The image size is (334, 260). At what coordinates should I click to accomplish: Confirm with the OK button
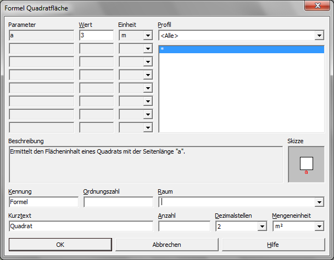click(60, 245)
